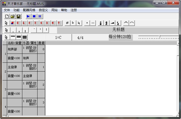
Task: Click track 1's 音量=100 volume cell
Action: click(14, 58)
